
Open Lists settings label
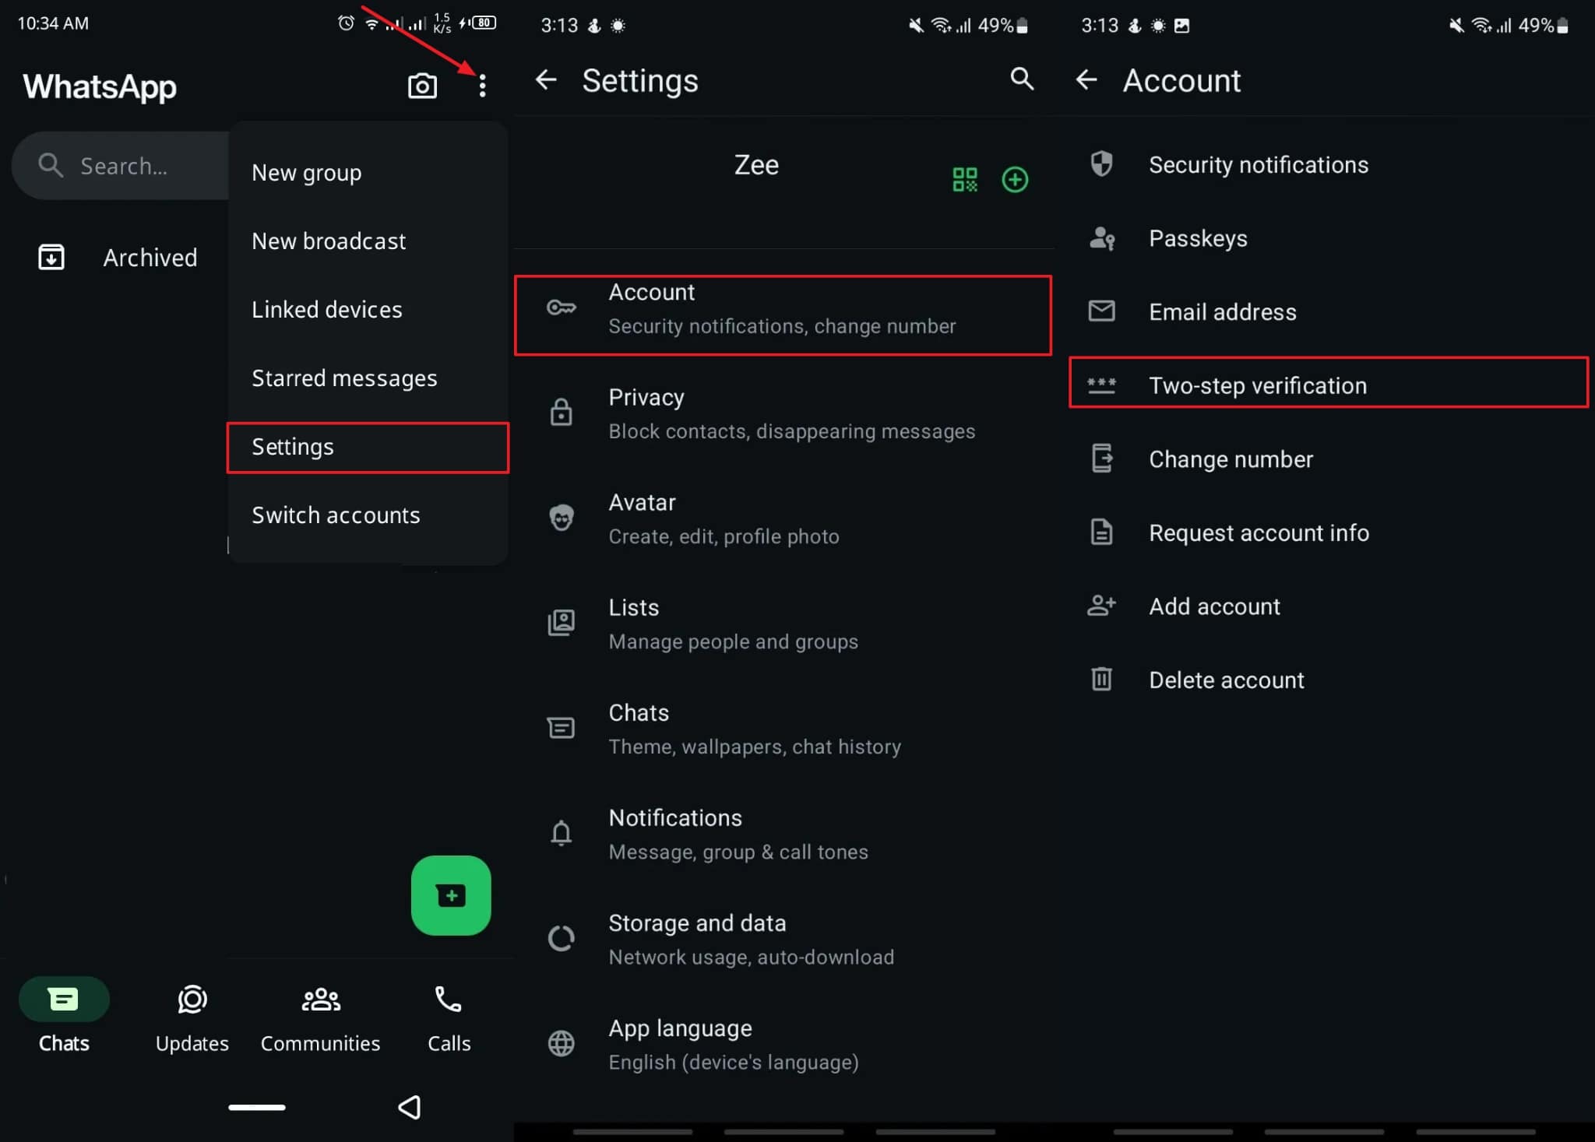pos(633,607)
